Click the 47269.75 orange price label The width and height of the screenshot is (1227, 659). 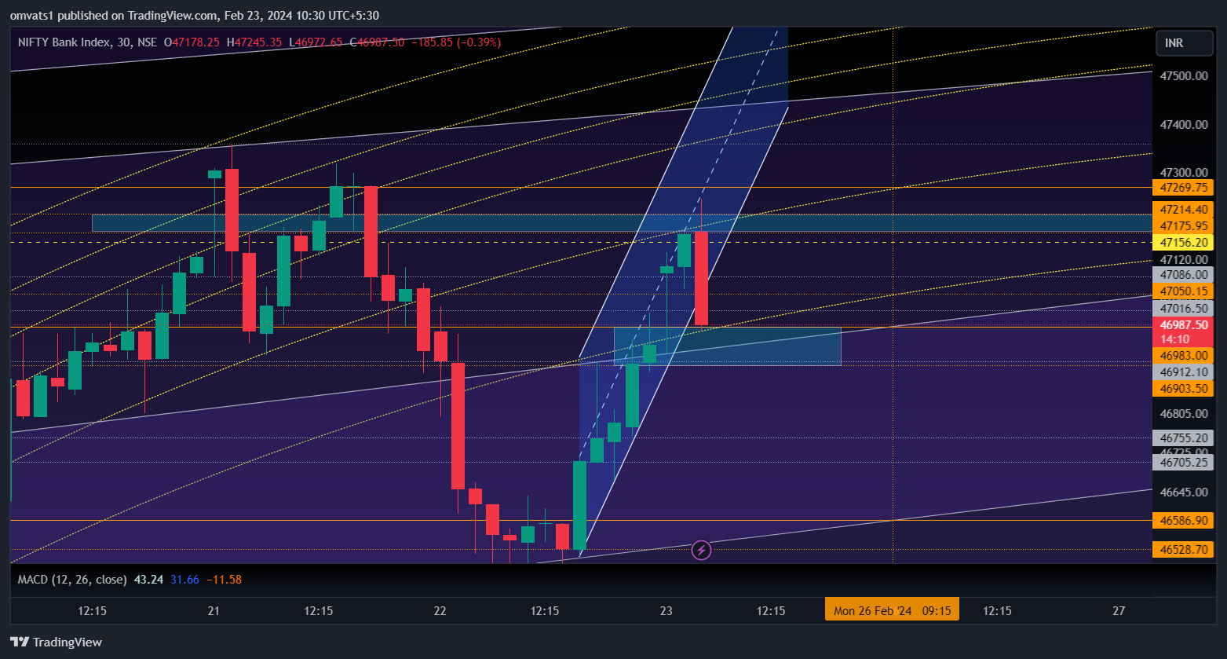coord(1183,188)
